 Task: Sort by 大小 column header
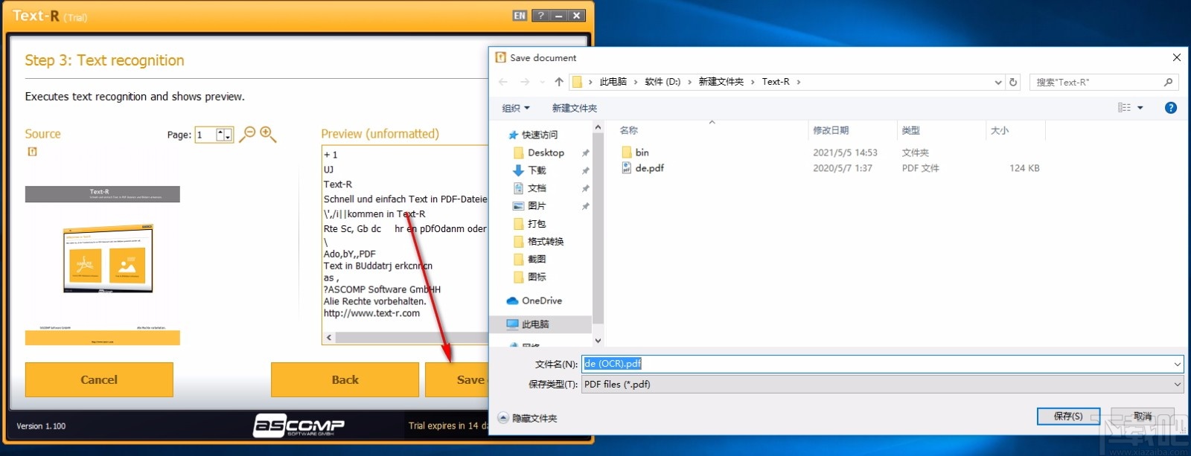(x=1000, y=130)
